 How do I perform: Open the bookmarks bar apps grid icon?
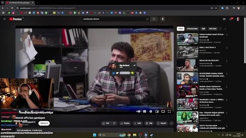(3, 13)
